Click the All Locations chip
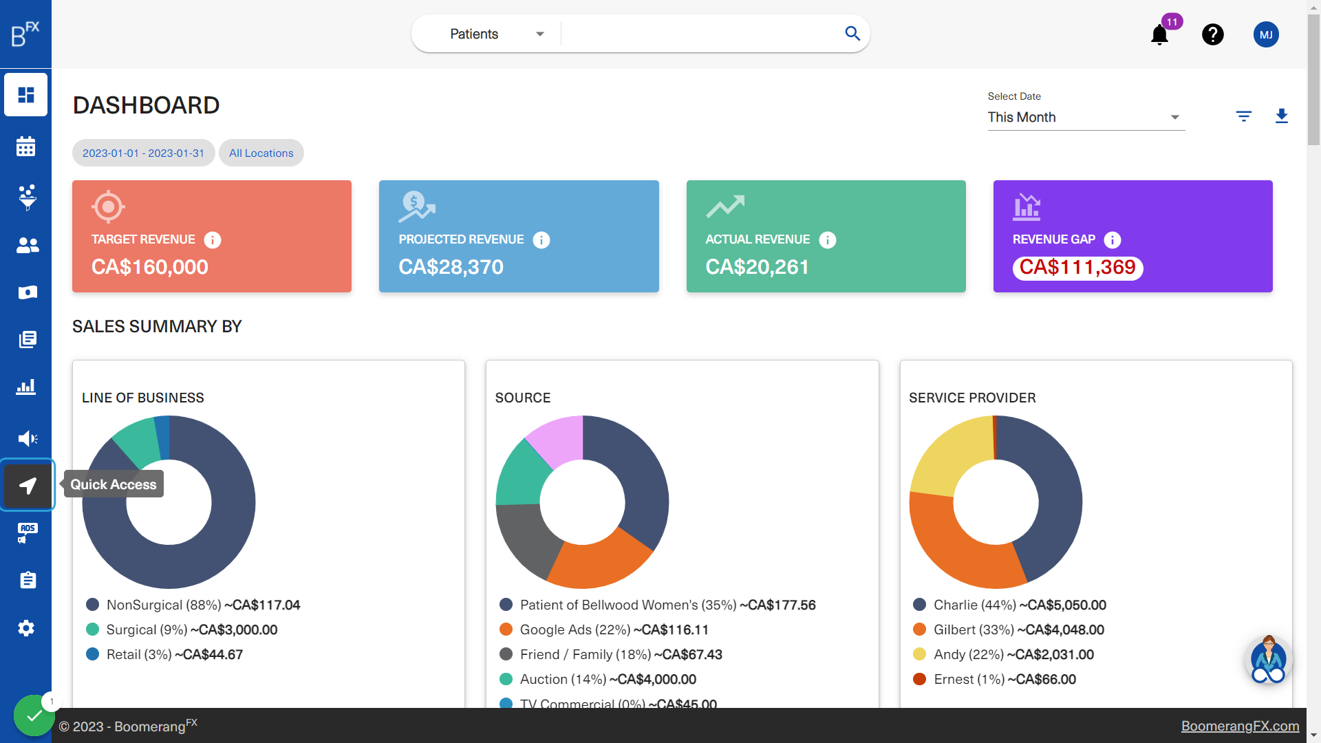This screenshot has height=743, width=1321. point(261,153)
